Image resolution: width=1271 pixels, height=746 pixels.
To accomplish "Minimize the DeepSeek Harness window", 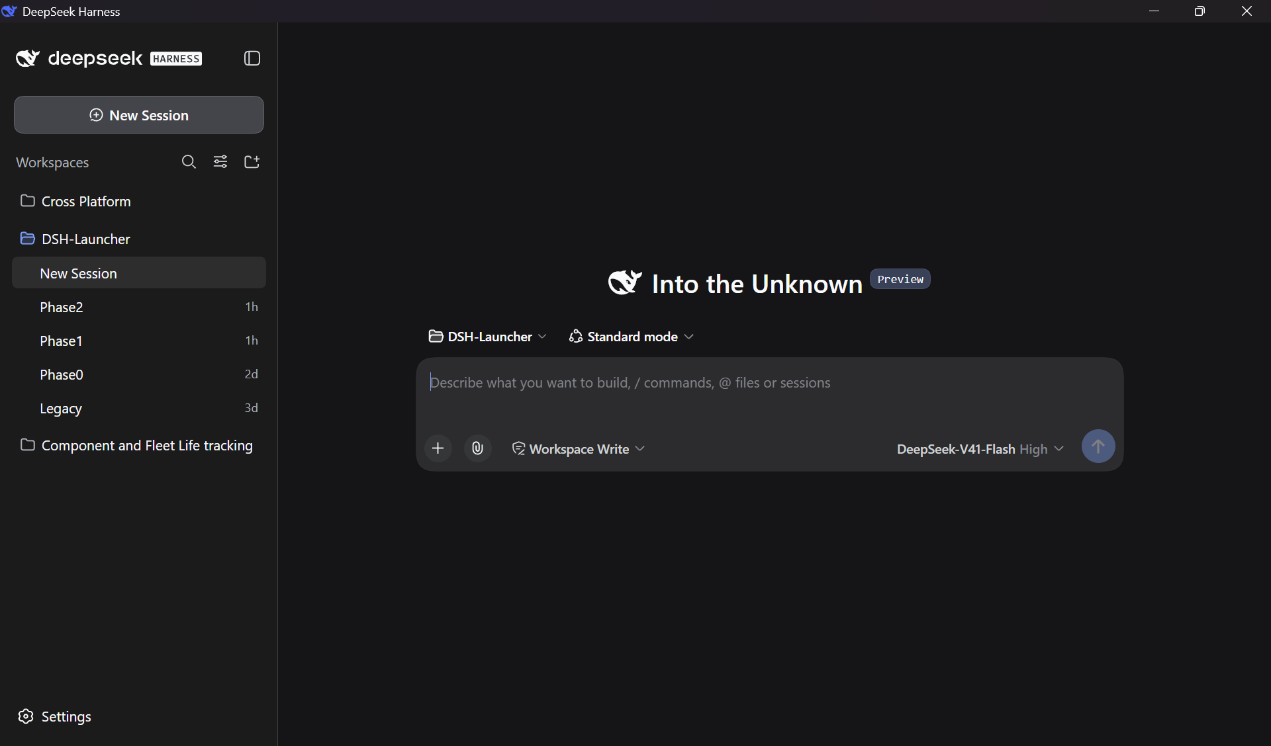I will pos(1154,11).
